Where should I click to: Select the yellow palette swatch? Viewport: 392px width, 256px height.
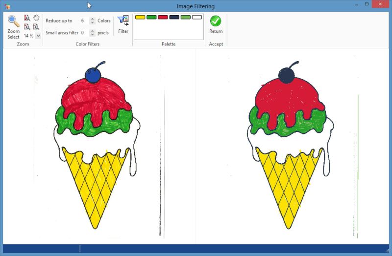point(140,17)
